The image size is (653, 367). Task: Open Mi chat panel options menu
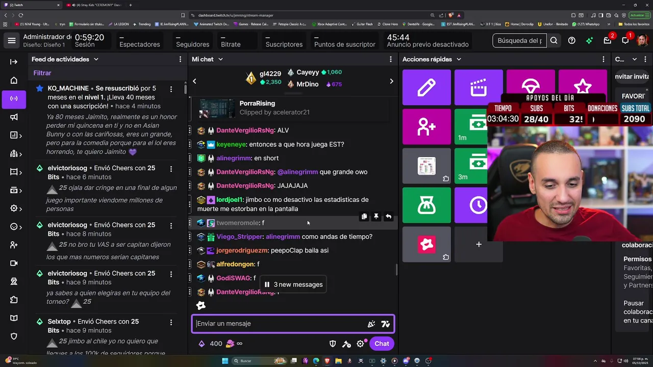tap(391, 59)
